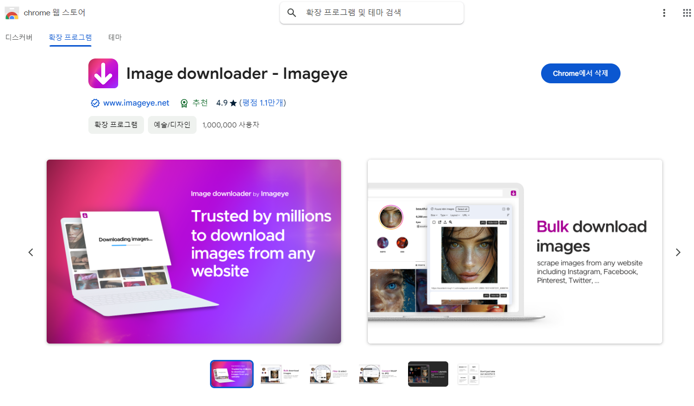Viewport: 694px width, 406px height.
Task: Click the 1,000,000 사용자 user count
Action: [x=231, y=125]
